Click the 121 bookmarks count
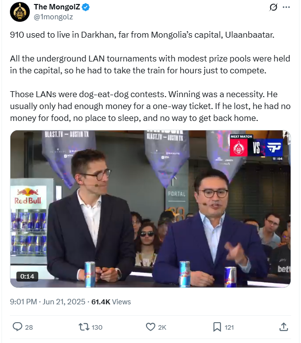The image size is (301, 343). 229,327
